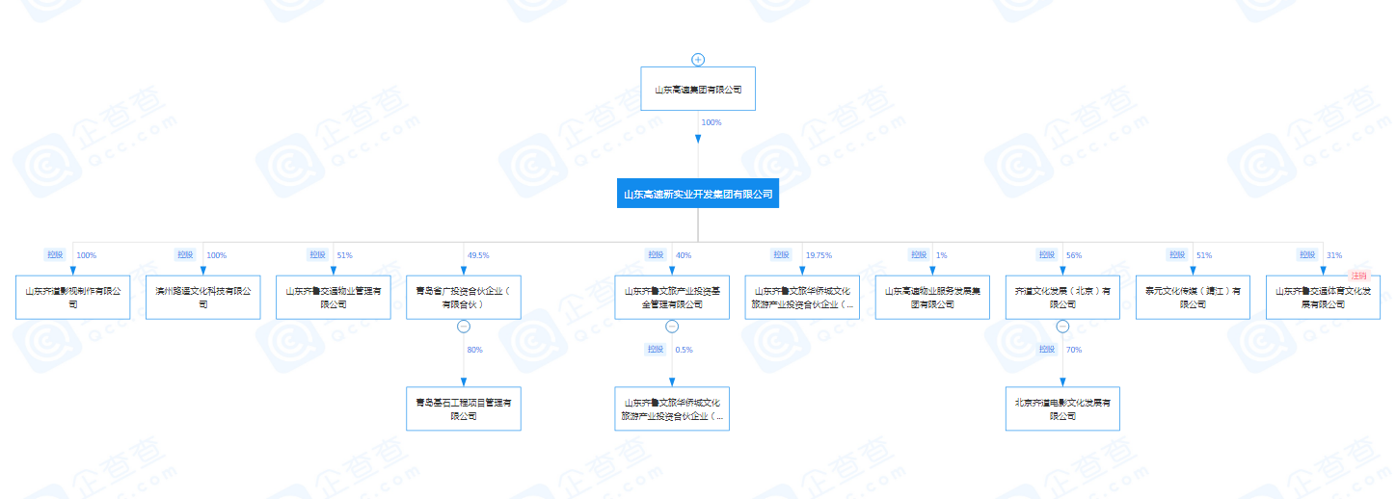This screenshot has height=499, width=1396.
Task: Expand the plus icon above 山东高速集团有限公司
Action: tap(698, 60)
